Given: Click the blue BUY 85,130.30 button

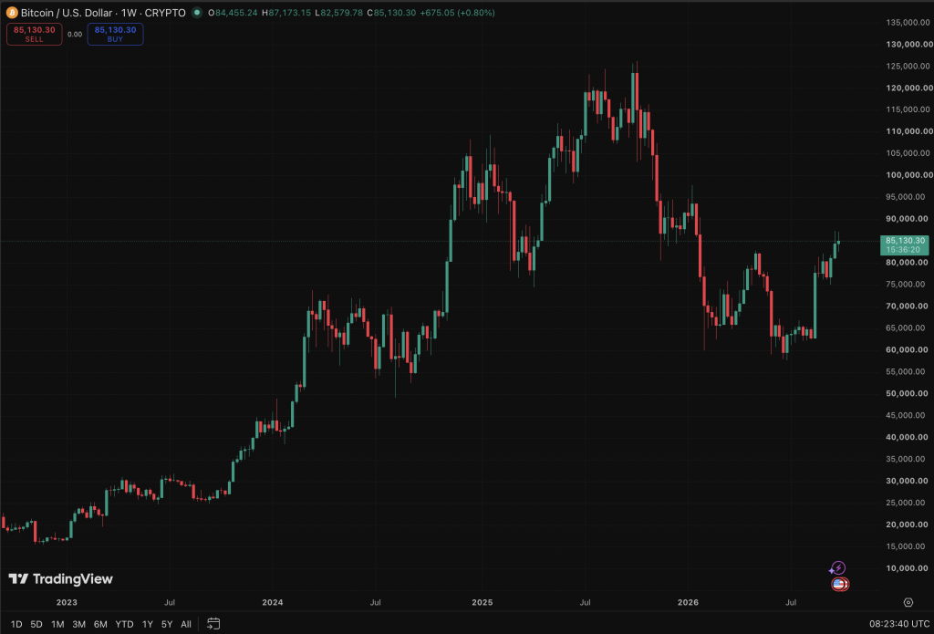Looking at the screenshot, I should (x=115, y=34).
